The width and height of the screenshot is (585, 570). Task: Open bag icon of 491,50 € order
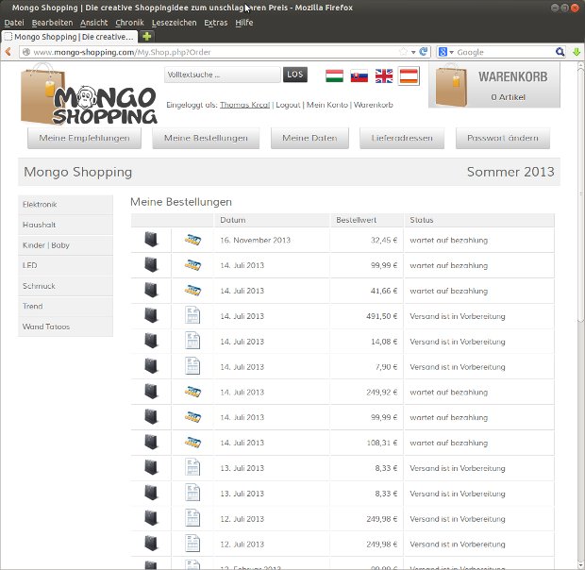click(x=151, y=315)
